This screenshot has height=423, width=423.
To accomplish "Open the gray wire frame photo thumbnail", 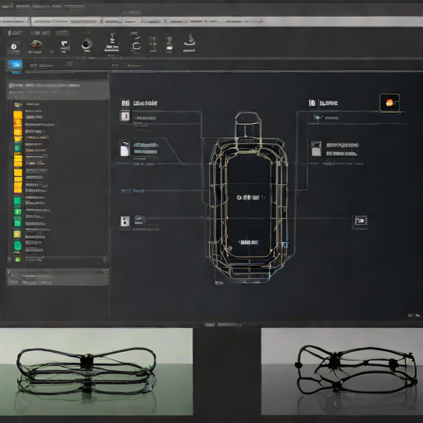I will [342, 371].
